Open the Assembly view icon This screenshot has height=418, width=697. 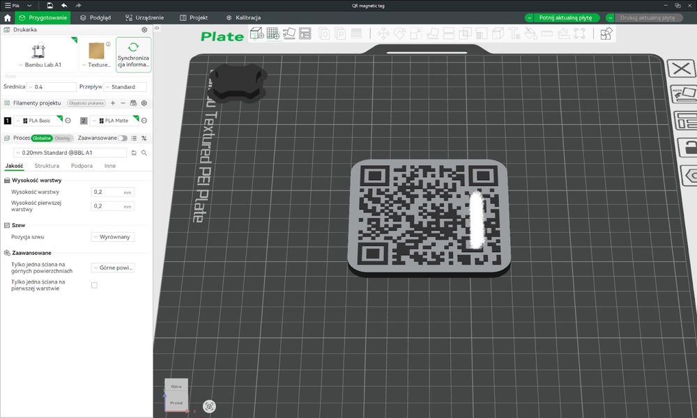tap(606, 33)
